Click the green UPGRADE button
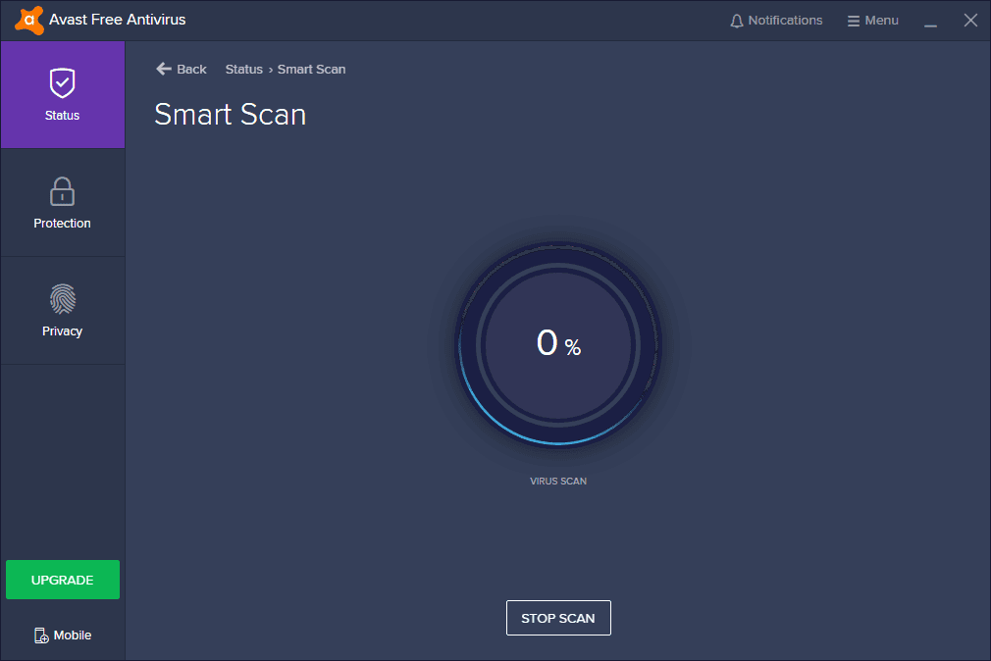Viewport: 991px width, 661px height. [x=63, y=580]
